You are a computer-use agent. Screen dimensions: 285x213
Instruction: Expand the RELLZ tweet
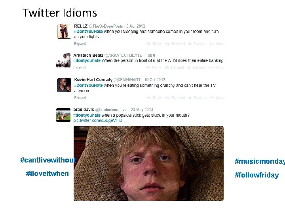[80, 44]
